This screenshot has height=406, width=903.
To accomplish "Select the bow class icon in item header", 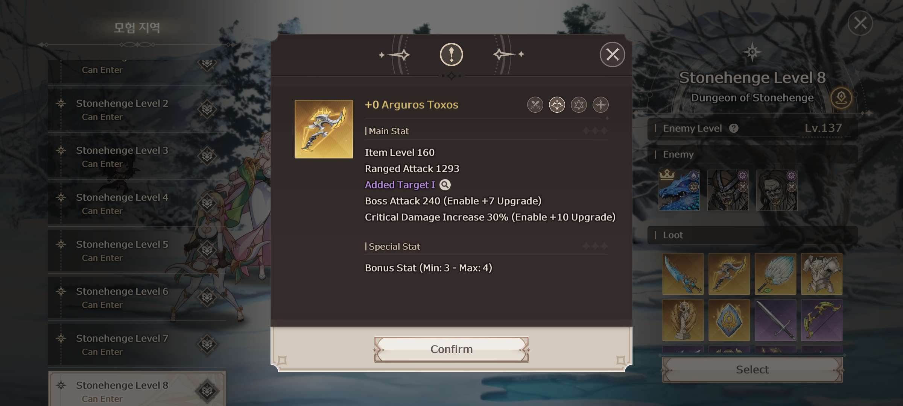I will [x=557, y=105].
